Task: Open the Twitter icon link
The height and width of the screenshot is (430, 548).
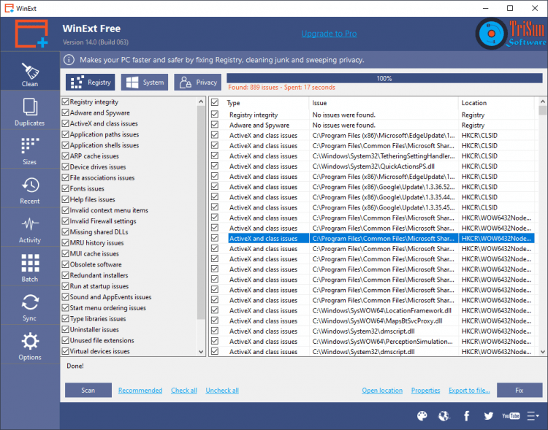Action: click(x=489, y=415)
